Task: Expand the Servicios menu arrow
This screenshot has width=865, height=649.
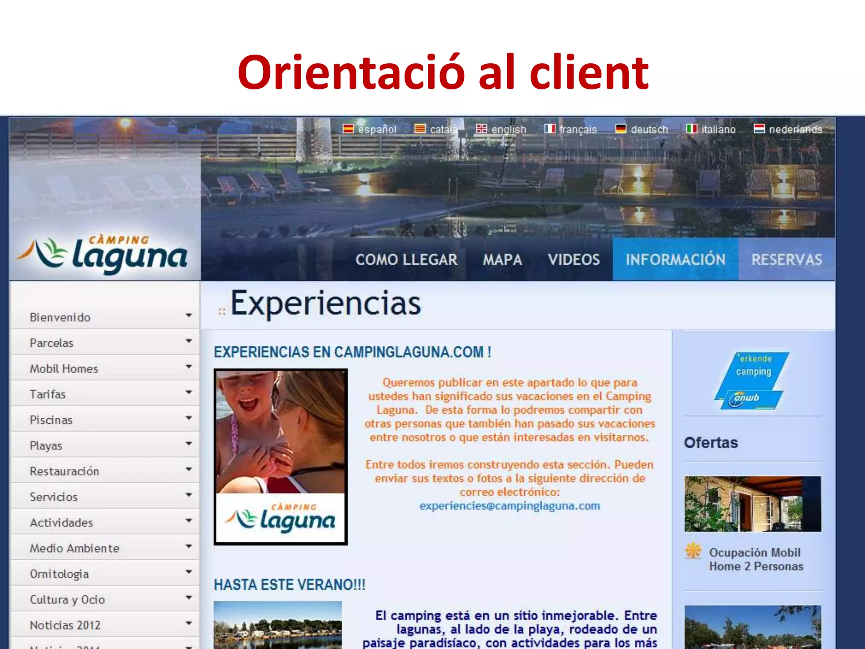Action: pyautogui.click(x=189, y=495)
